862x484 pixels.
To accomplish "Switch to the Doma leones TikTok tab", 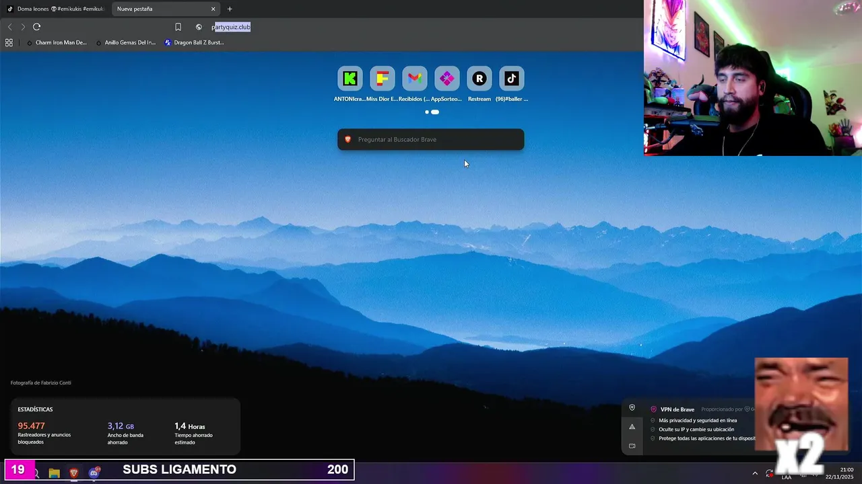I will click(x=55, y=9).
